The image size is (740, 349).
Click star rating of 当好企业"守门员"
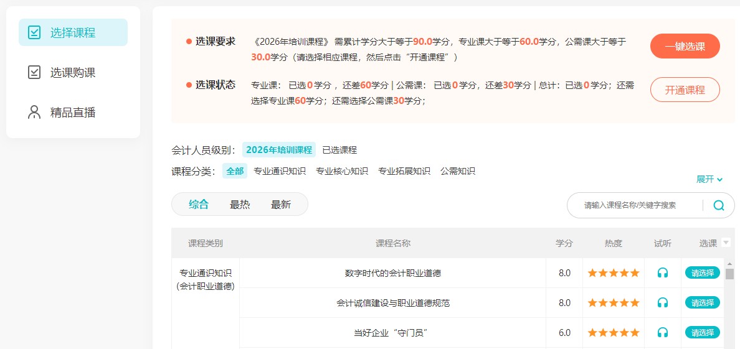point(614,332)
